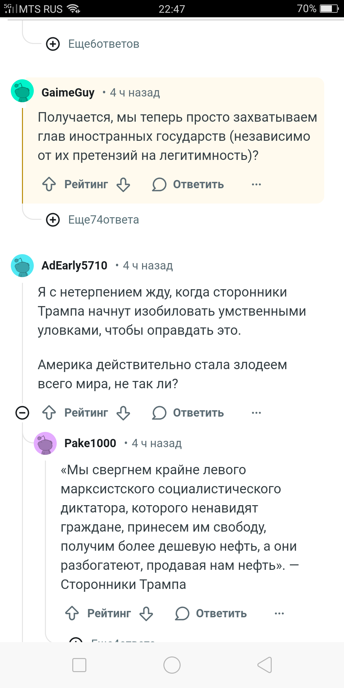Open AdEarly5710 username profile link
Viewport: 344px width, 688px height.
click(x=75, y=266)
